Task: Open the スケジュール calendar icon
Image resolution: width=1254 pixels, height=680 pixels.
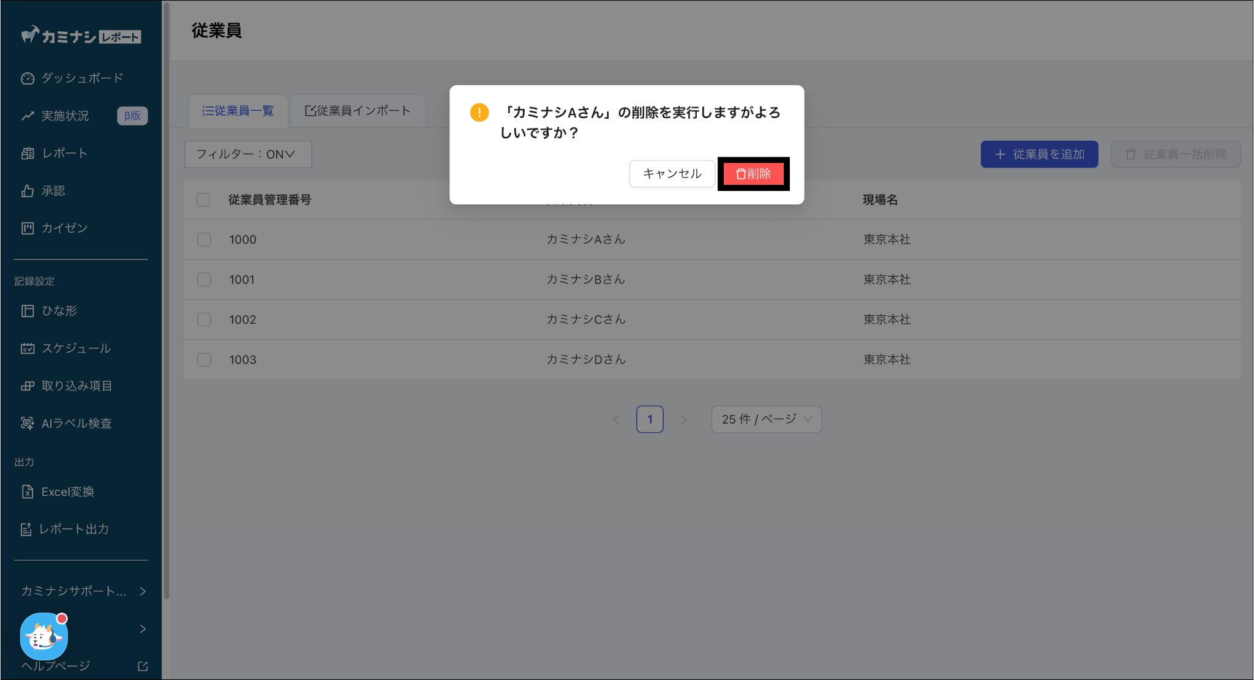Action: tap(28, 348)
